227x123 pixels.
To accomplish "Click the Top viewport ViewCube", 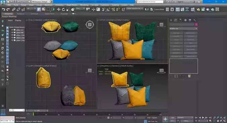I will (90, 24).
